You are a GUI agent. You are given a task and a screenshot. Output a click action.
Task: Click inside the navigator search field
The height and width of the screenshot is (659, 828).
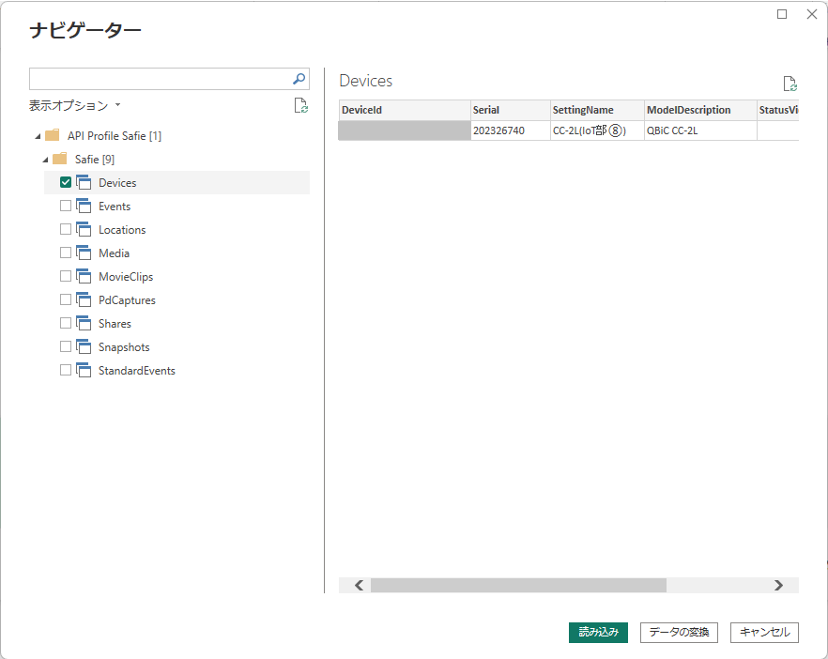pyautogui.click(x=160, y=79)
